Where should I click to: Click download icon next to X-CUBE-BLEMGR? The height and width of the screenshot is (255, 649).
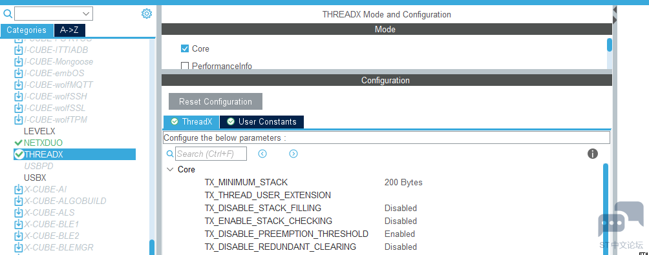tap(18, 247)
